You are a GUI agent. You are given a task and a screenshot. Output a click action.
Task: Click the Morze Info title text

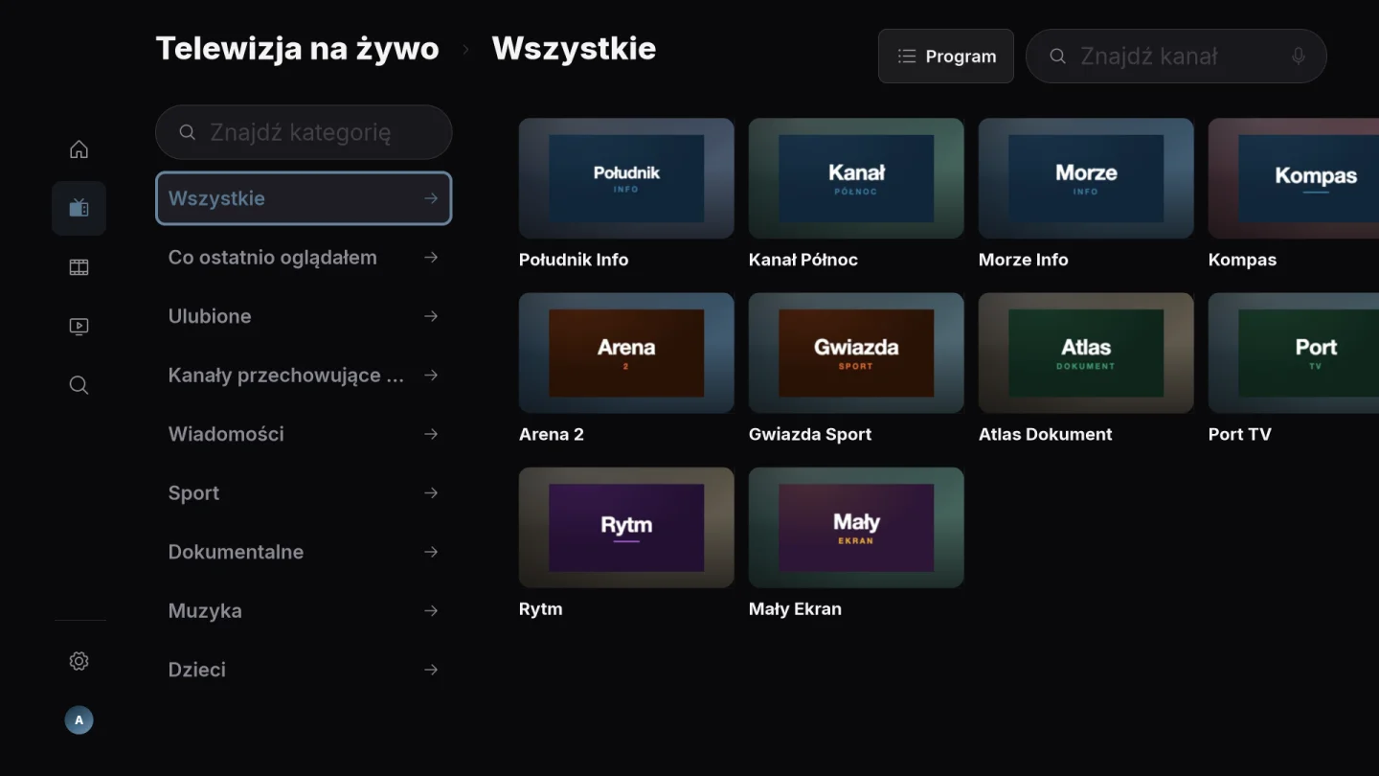1023,260
